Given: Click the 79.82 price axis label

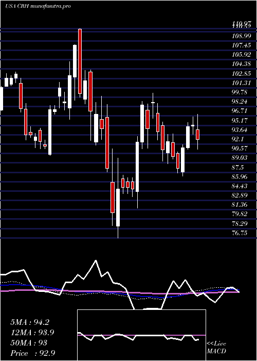Looking at the screenshot, I should coord(240,214).
